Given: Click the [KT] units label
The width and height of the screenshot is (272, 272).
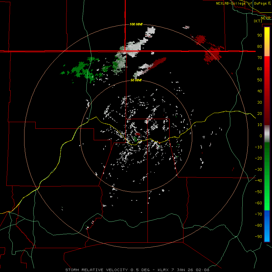Looking at the screenshot, I should [x=258, y=21].
